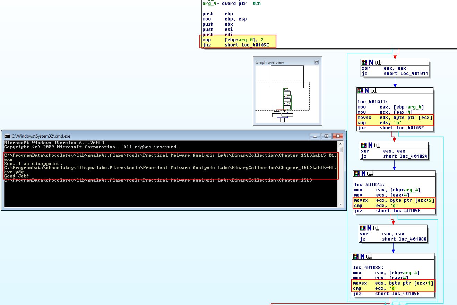This screenshot has width=457, height=305.
Task: Click the Copyright 2009 Microsoft line in cmd
Action: pyautogui.click(x=92, y=147)
